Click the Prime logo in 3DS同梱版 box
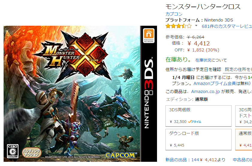Image resolution: width=252 pixels, height=166 pixels. (x=194, y=122)
